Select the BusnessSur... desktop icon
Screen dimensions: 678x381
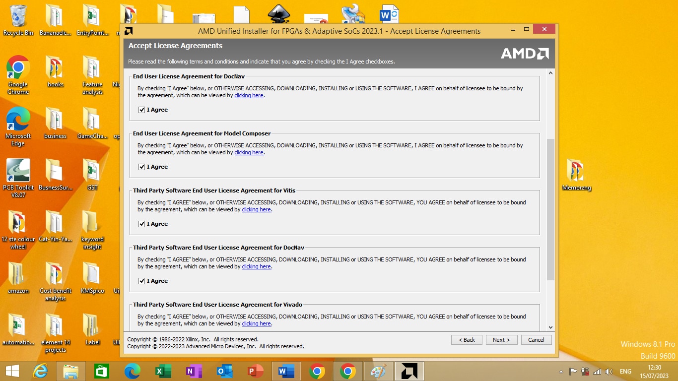(55, 175)
